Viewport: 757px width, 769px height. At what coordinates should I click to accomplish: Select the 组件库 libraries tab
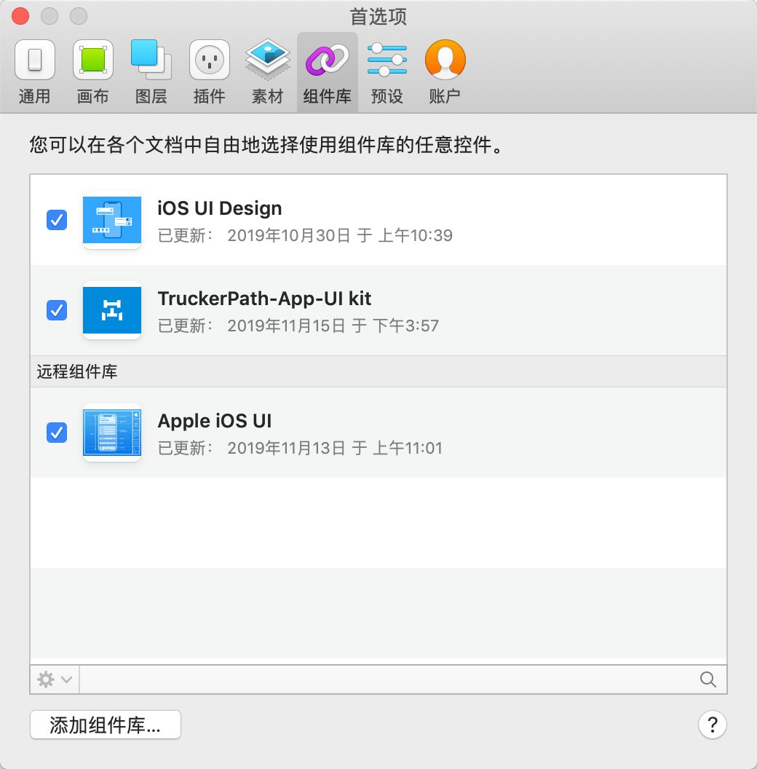pos(327,72)
